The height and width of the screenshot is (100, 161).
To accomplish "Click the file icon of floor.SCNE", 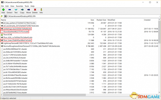I will (x=2, y=34).
